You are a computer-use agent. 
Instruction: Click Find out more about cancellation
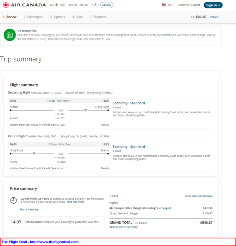(x=75, y=202)
